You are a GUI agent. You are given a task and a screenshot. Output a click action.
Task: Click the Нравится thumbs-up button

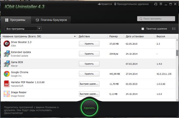coord(105,4)
